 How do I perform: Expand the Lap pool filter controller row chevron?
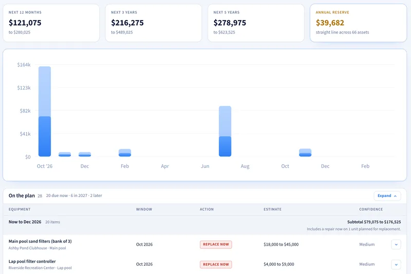[396, 264]
